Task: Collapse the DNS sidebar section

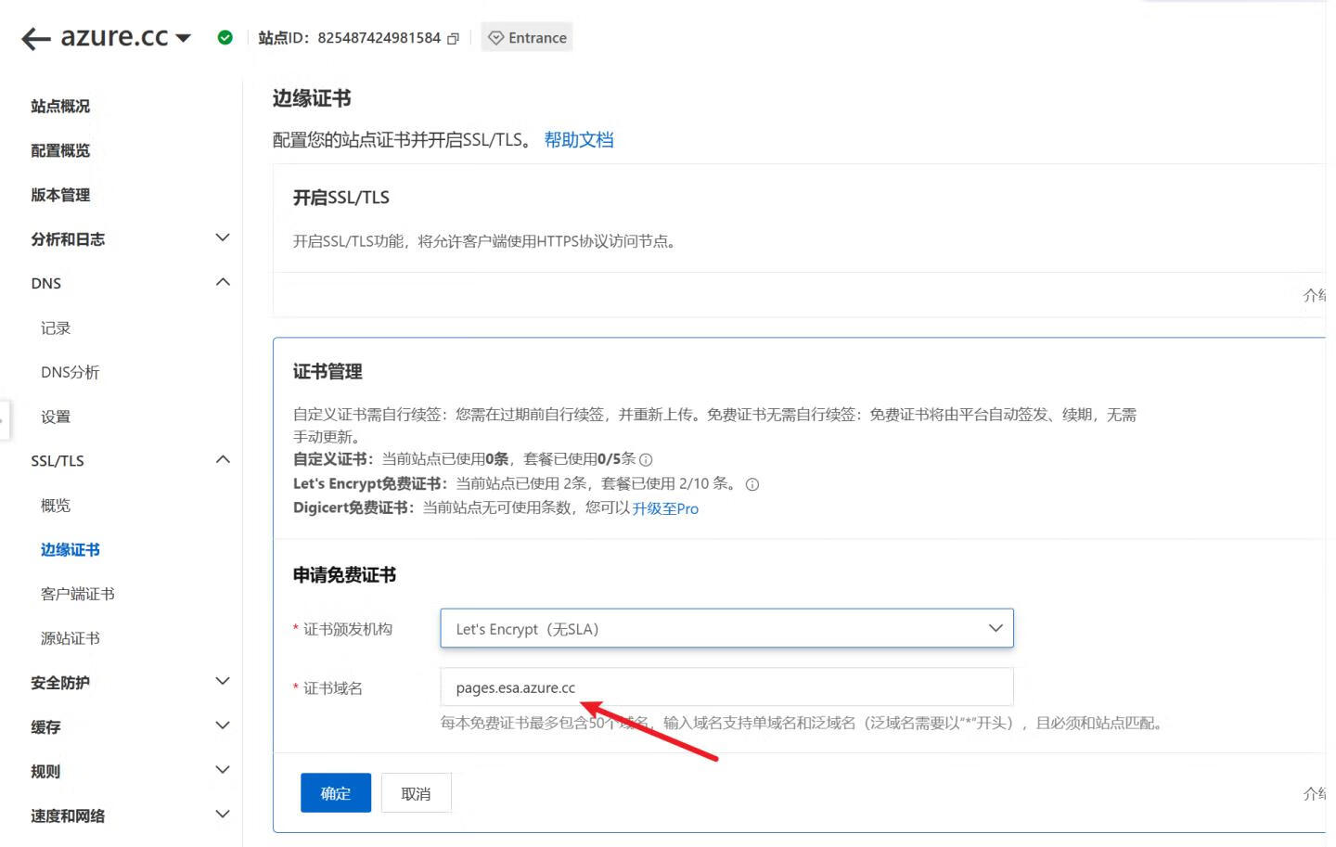Action: tap(222, 283)
